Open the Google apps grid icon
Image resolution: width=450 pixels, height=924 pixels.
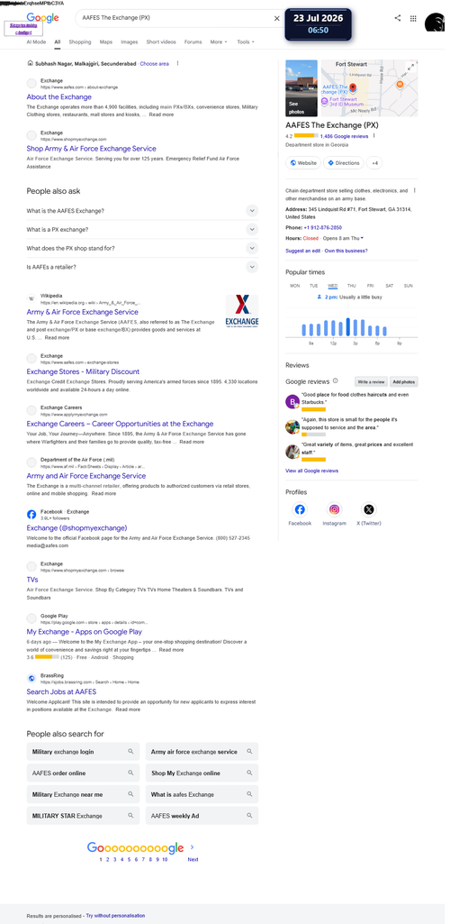point(413,18)
